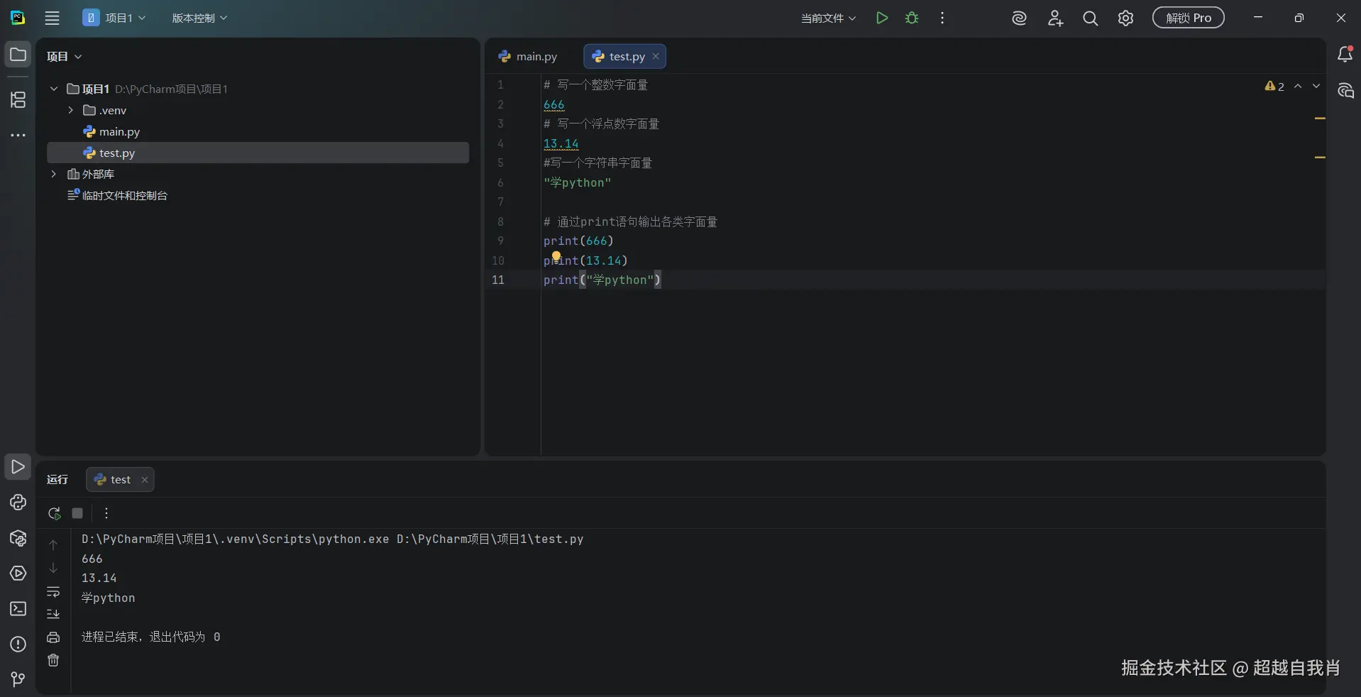Open the 版本控制 dropdown
The width and height of the screenshot is (1361, 697).
[199, 18]
